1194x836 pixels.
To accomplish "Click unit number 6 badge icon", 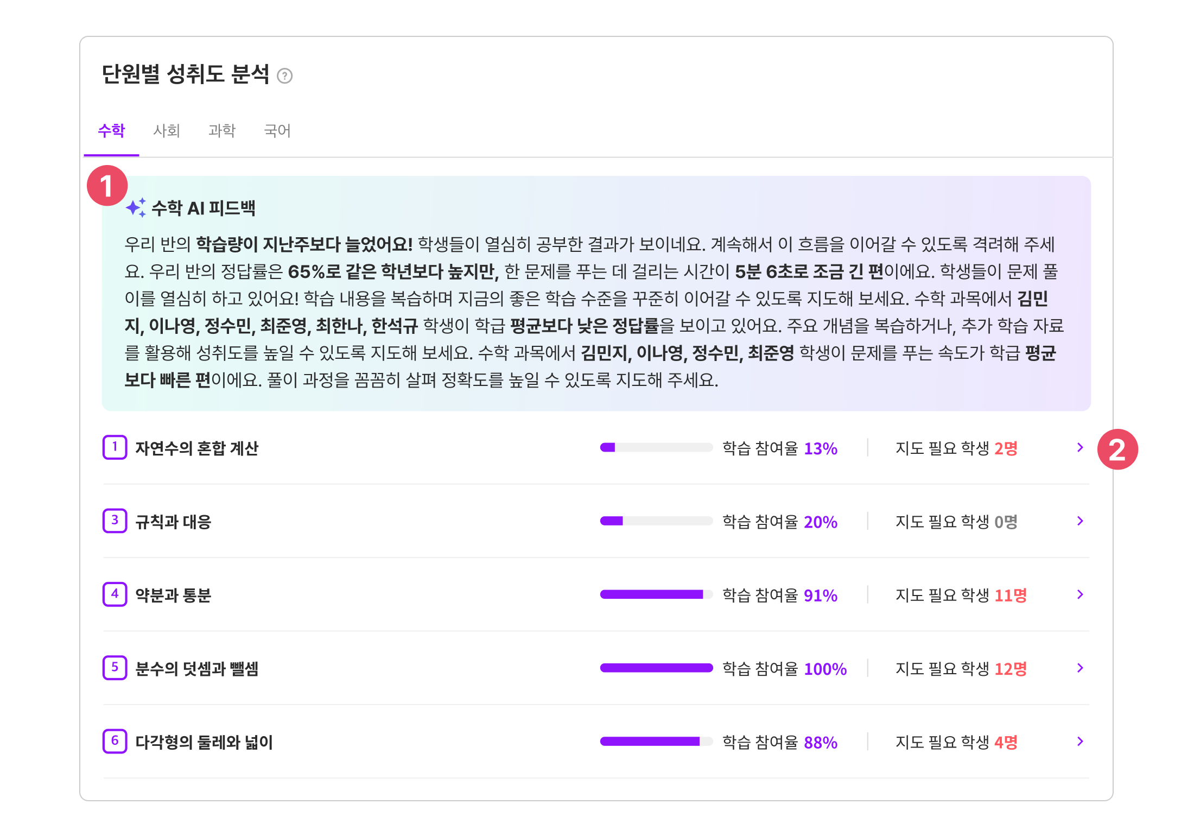I will click(x=115, y=742).
